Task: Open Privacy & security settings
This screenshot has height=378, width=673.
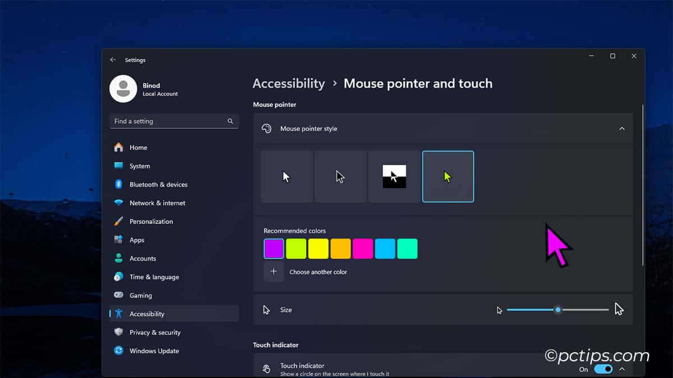Action: point(155,332)
